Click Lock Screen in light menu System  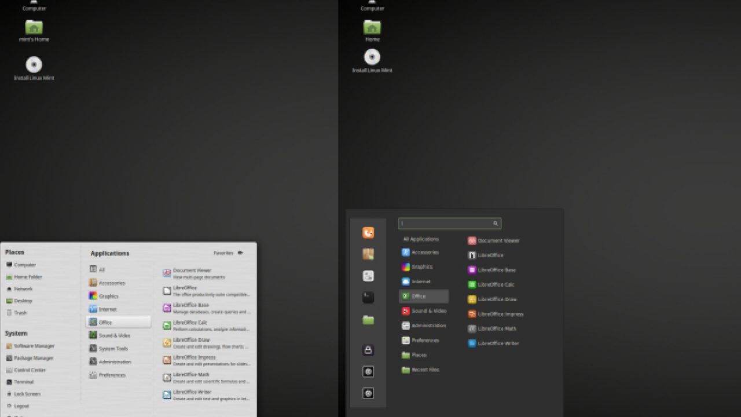click(23, 394)
